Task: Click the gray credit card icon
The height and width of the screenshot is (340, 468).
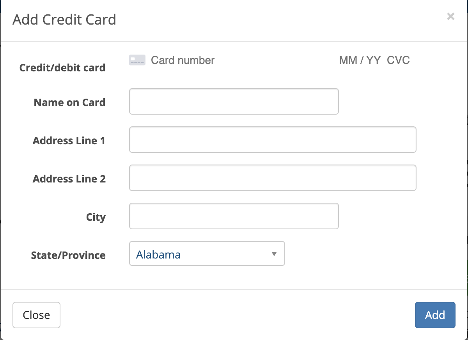Action: pyautogui.click(x=137, y=60)
